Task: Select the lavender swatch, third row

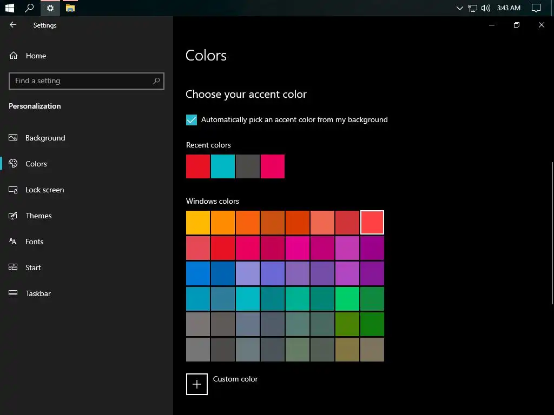Action: click(248, 273)
